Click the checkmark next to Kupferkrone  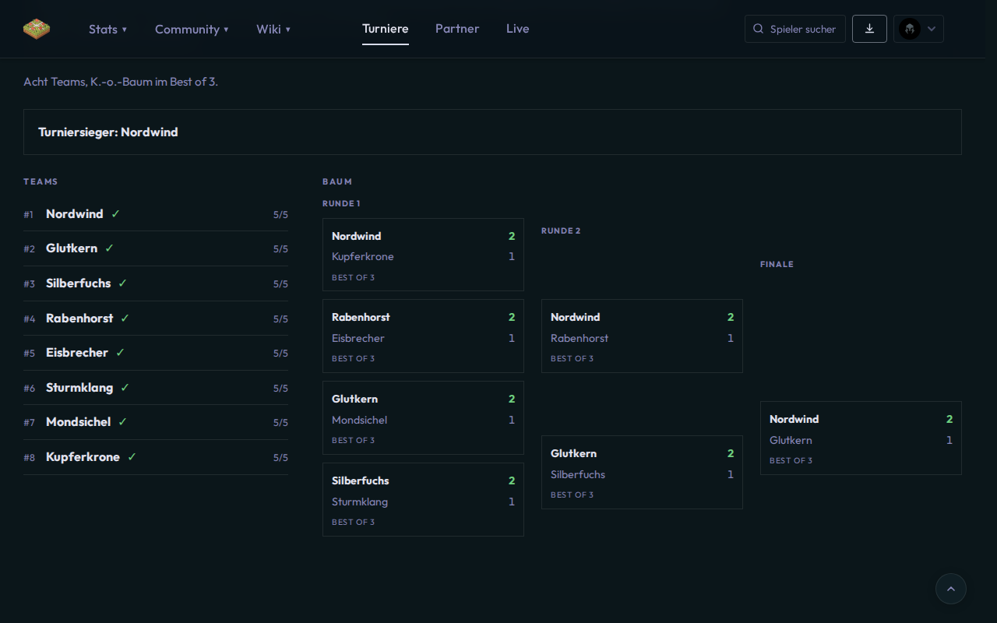pos(132,457)
